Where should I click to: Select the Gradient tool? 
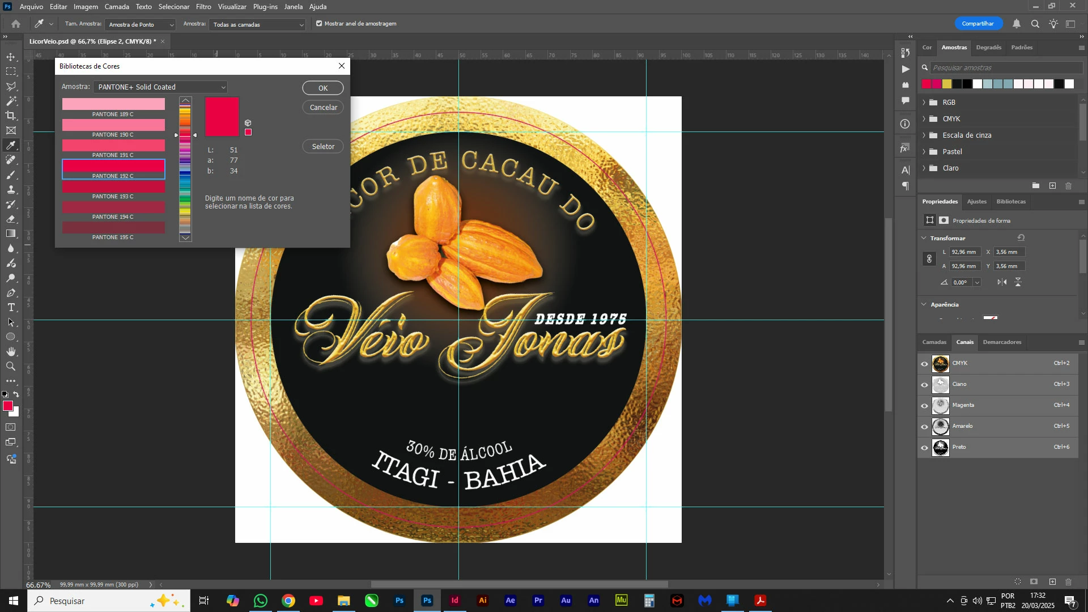tap(11, 233)
